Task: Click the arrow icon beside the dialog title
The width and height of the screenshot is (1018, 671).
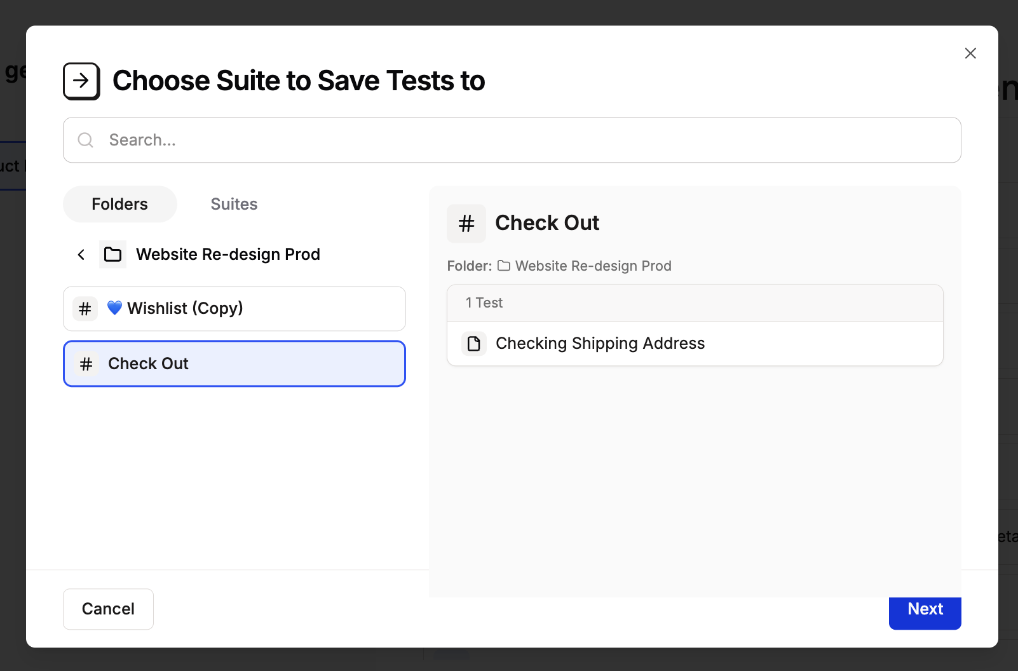Action: click(81, 81)
